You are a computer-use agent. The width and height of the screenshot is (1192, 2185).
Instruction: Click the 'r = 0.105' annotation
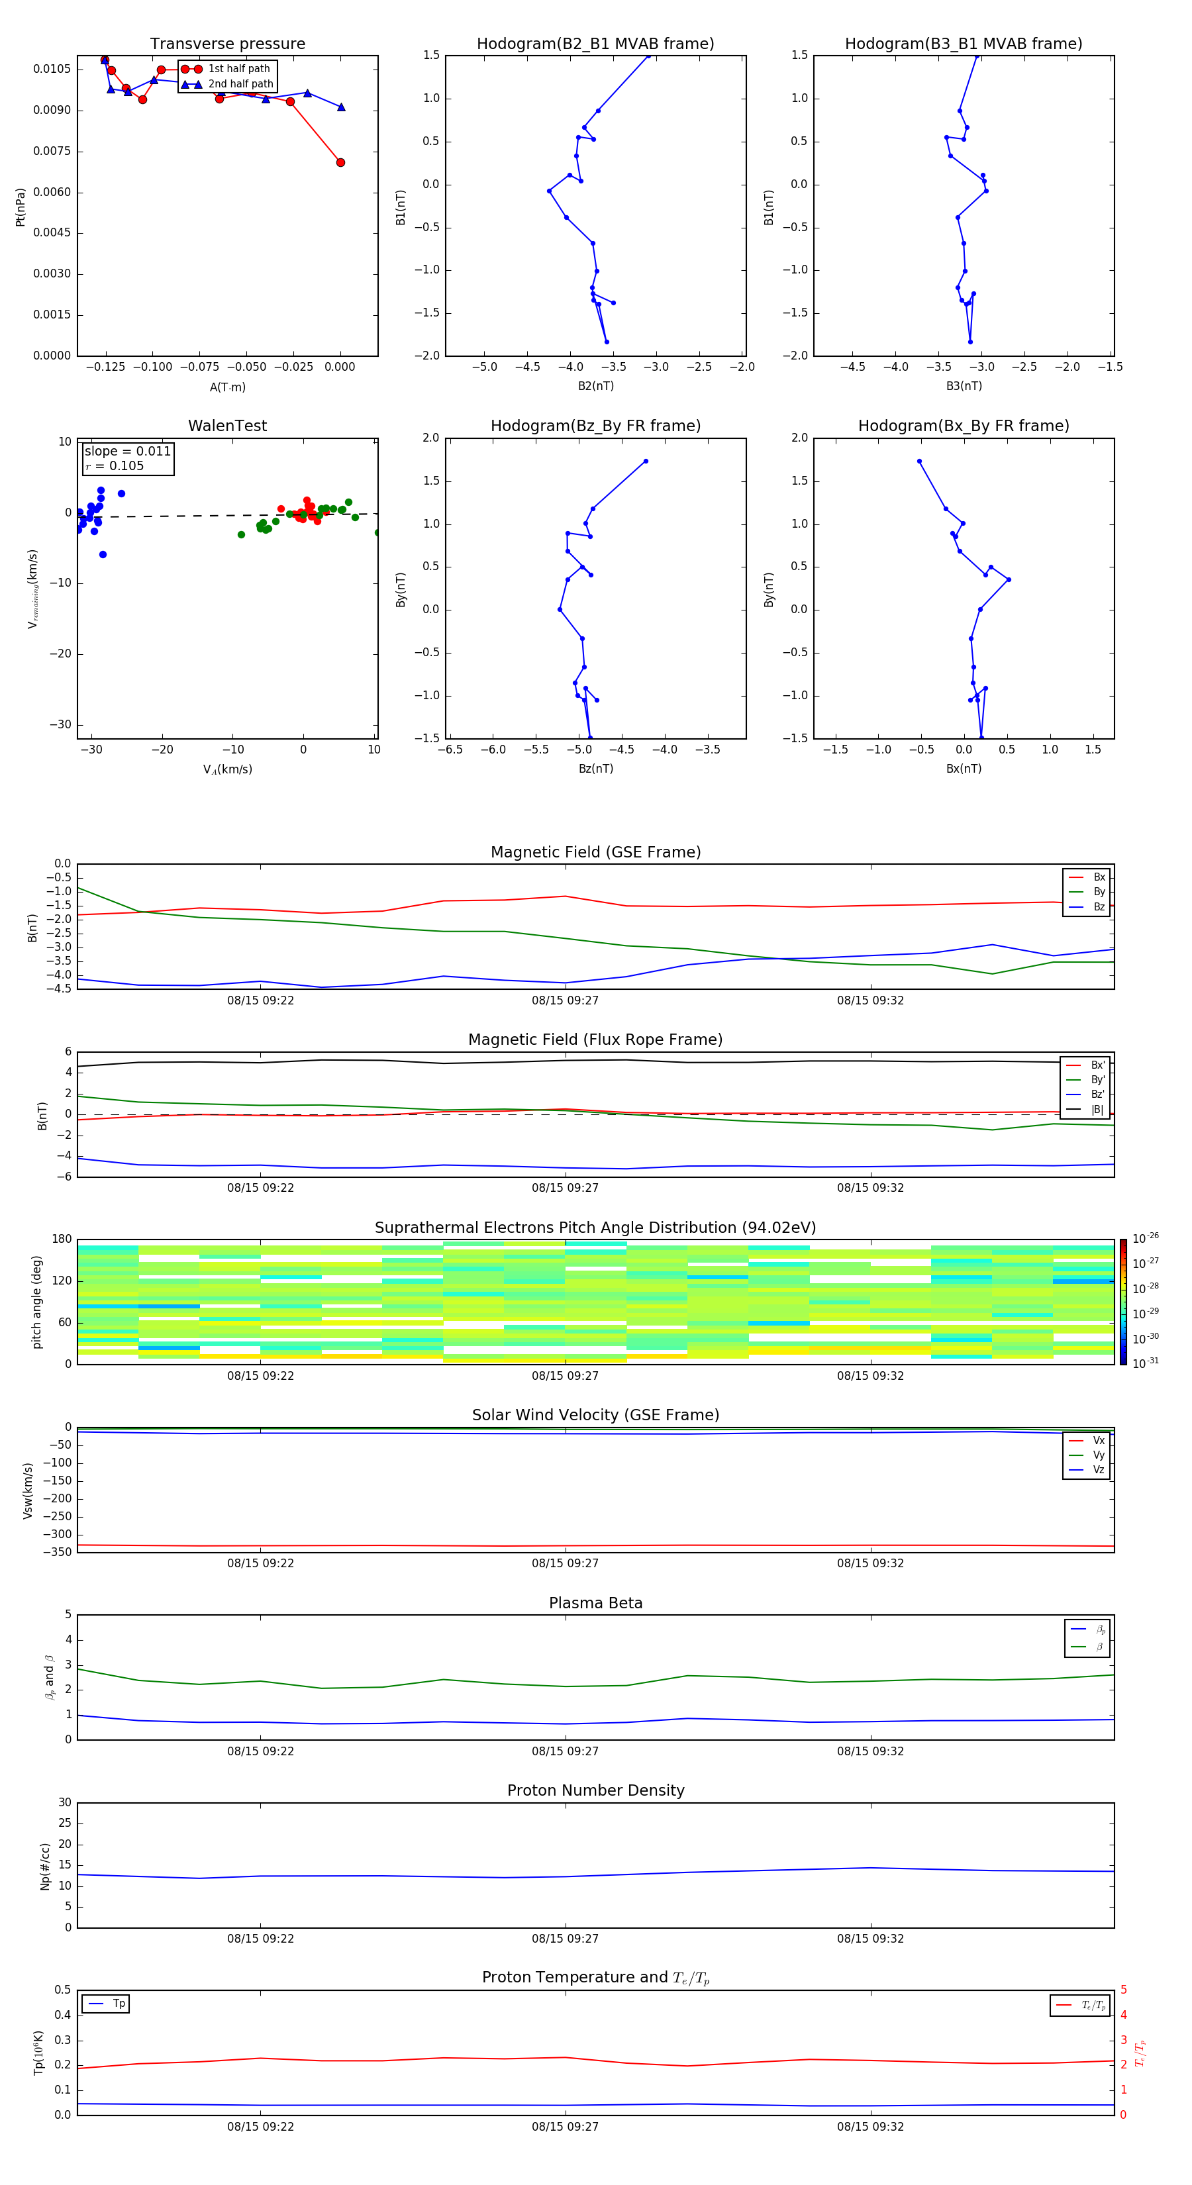[x=115, y=465]
